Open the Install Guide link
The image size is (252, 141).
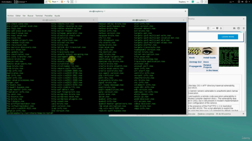[x=209, y=58]
